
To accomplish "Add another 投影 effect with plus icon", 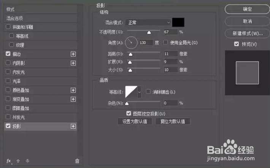I will pos(73,126).
